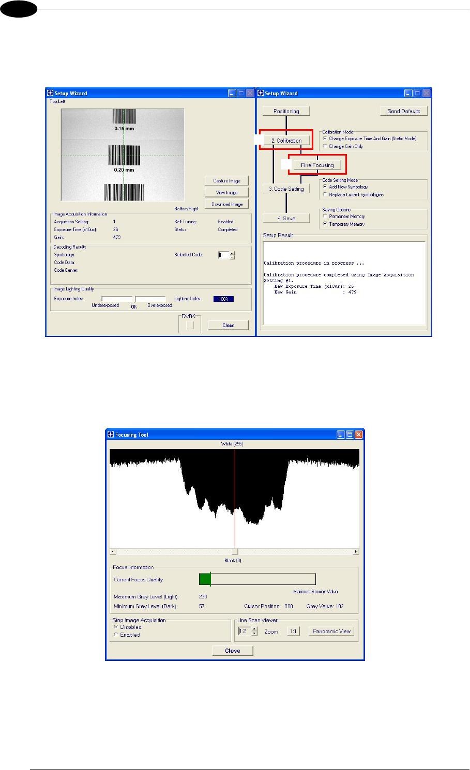This screenshot has height=770, width=470.
Task: Click the Download Image button
Action: pyautogui.click(x=226, y=204)
